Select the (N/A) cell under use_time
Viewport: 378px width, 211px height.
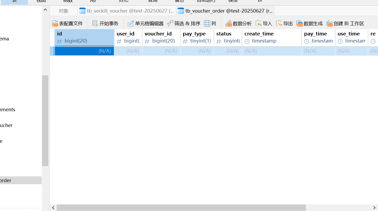pyautogui.click(x=352, y=51)
